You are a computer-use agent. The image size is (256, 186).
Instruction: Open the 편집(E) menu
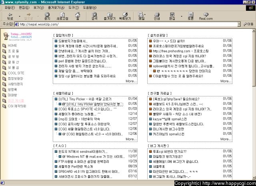click(x=24, y=8)
